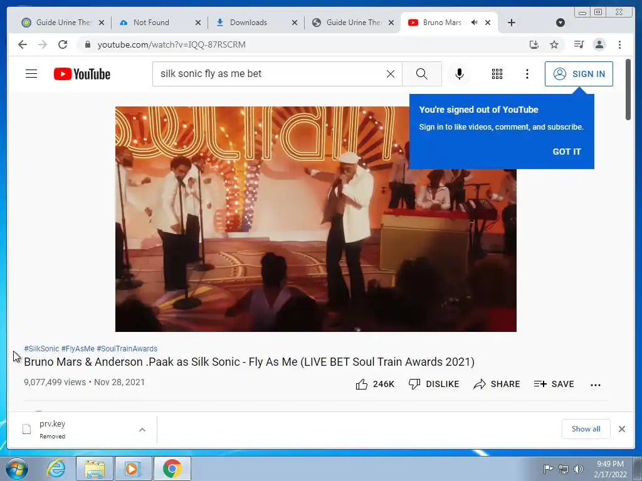Open Chrome media controls icon
Viewport: 642px width, 481px height.
(x=579, y=44)
